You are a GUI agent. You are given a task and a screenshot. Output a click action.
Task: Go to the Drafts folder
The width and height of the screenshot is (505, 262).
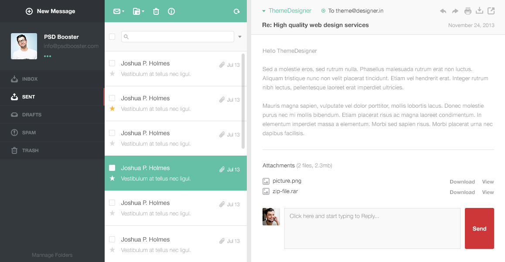(31, 115)
